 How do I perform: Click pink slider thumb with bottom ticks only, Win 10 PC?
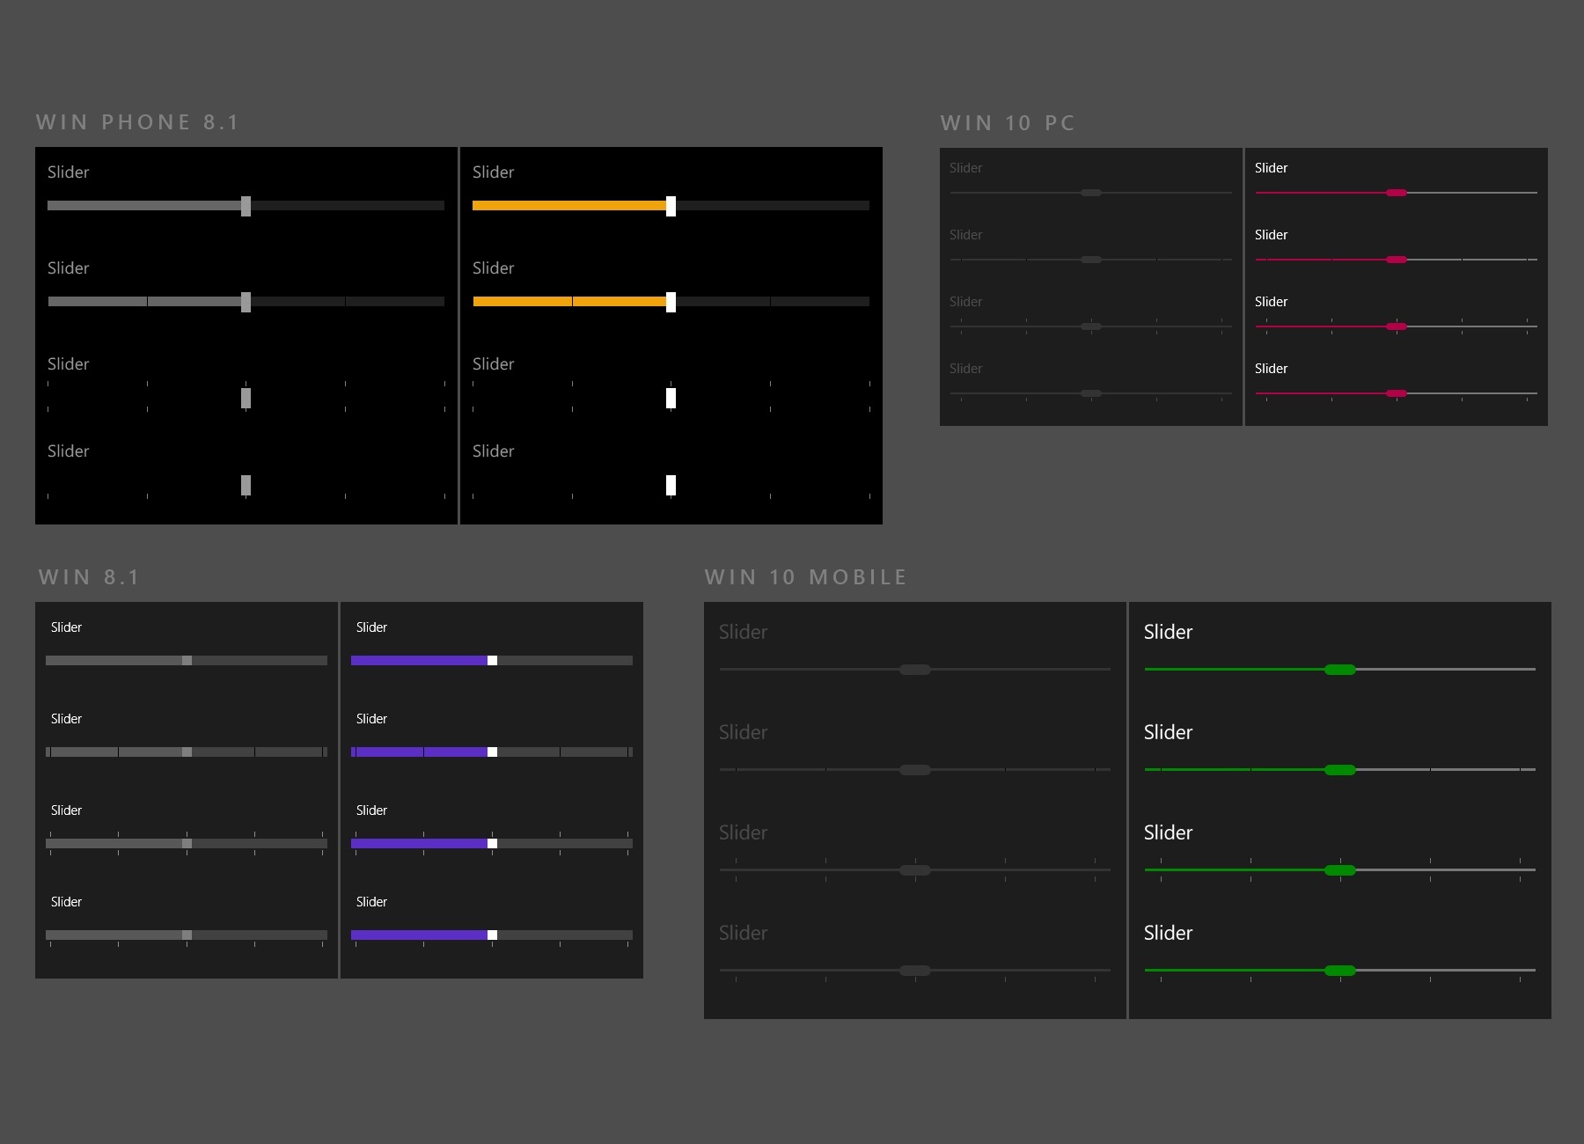point(1396,393)
